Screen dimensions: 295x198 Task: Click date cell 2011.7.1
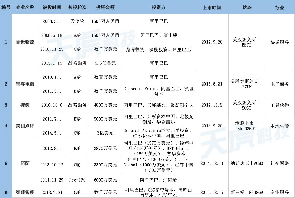[x=52, y=119]
